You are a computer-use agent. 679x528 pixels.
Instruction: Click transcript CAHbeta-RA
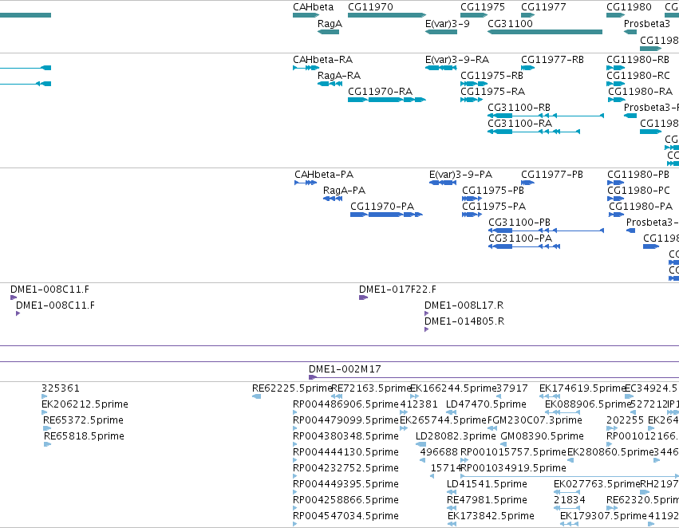(x=306, y=68)
